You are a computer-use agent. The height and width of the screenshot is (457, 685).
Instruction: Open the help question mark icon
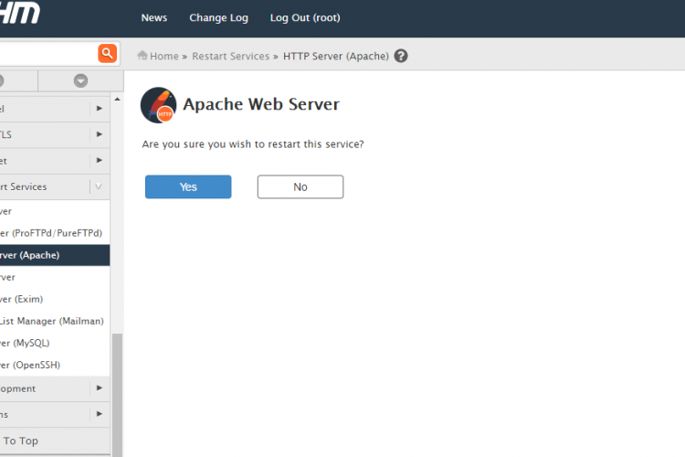[x=401, y=56]
